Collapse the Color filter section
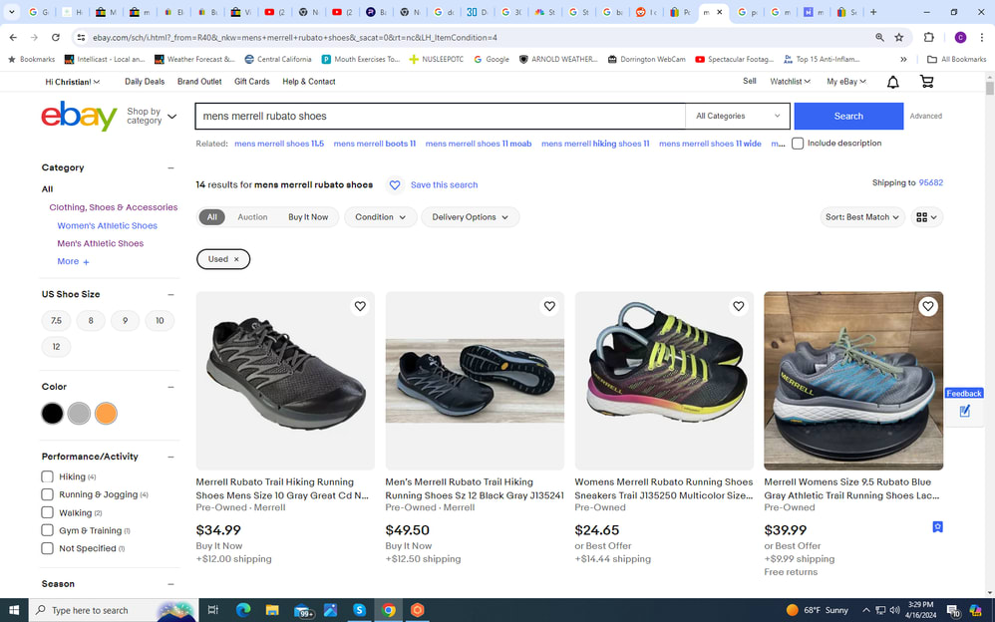The height and width of the screenshot is (622, 995). tap(170, 387)
